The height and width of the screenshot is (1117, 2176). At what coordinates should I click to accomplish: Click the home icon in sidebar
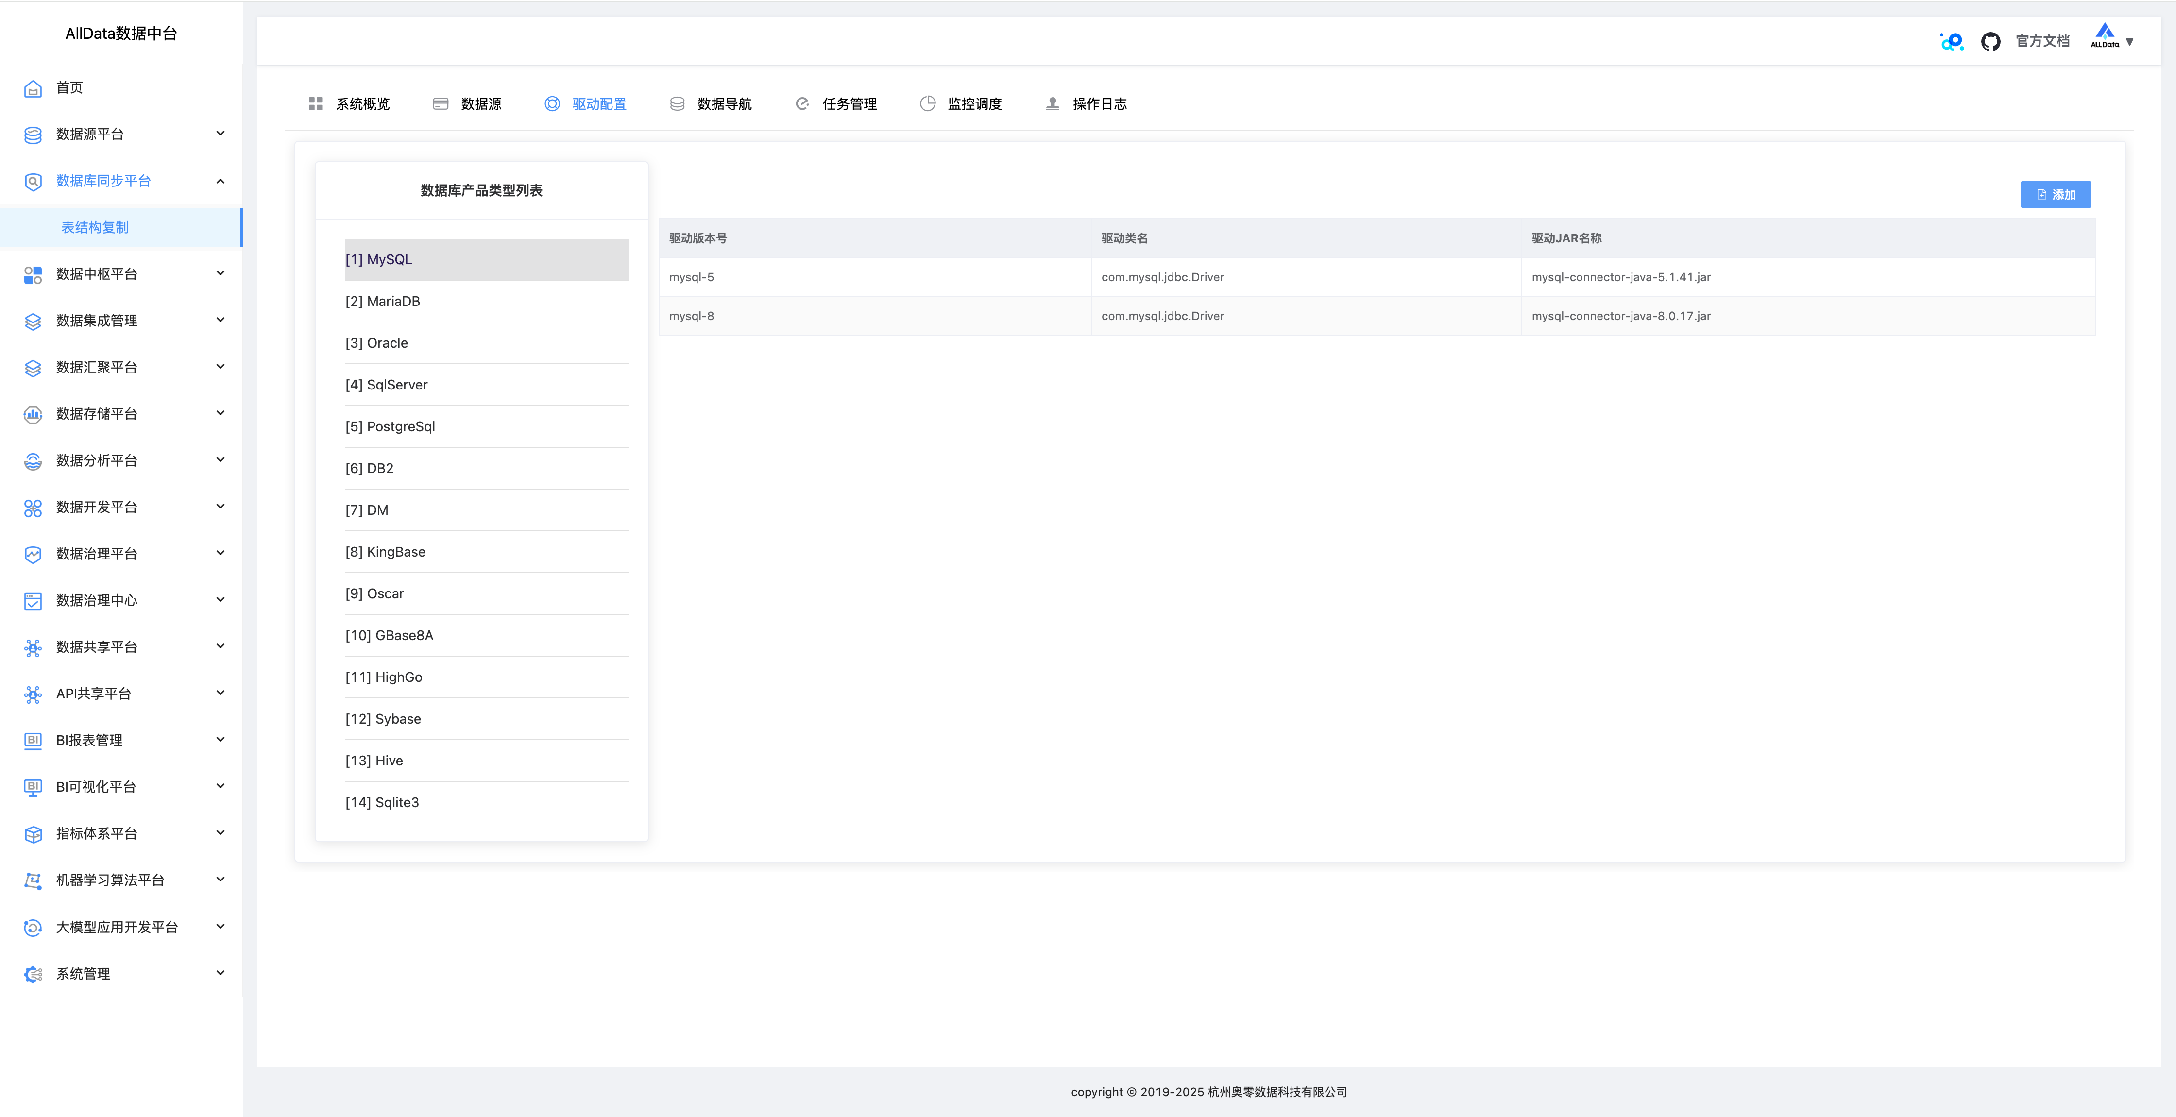coord(33,88)
